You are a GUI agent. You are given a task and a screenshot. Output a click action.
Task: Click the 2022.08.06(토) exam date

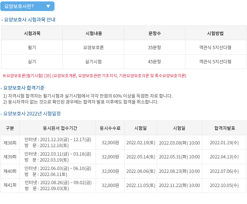tap(141, 171)
